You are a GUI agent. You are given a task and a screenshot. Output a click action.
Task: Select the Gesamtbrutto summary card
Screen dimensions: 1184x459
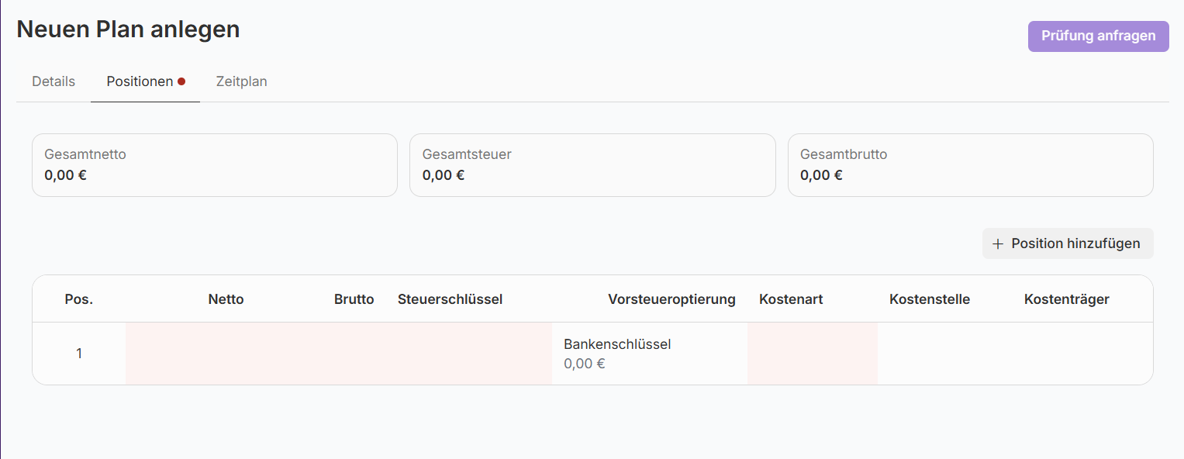point(970,165)
